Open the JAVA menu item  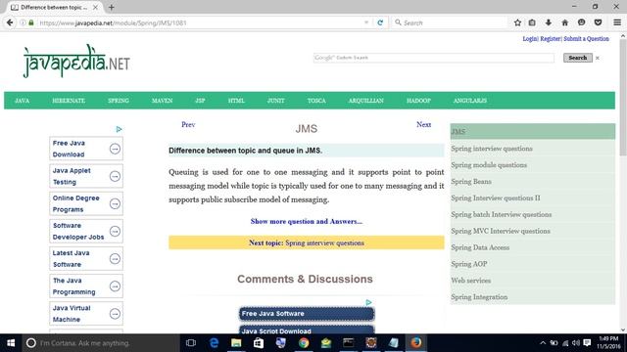22,101
